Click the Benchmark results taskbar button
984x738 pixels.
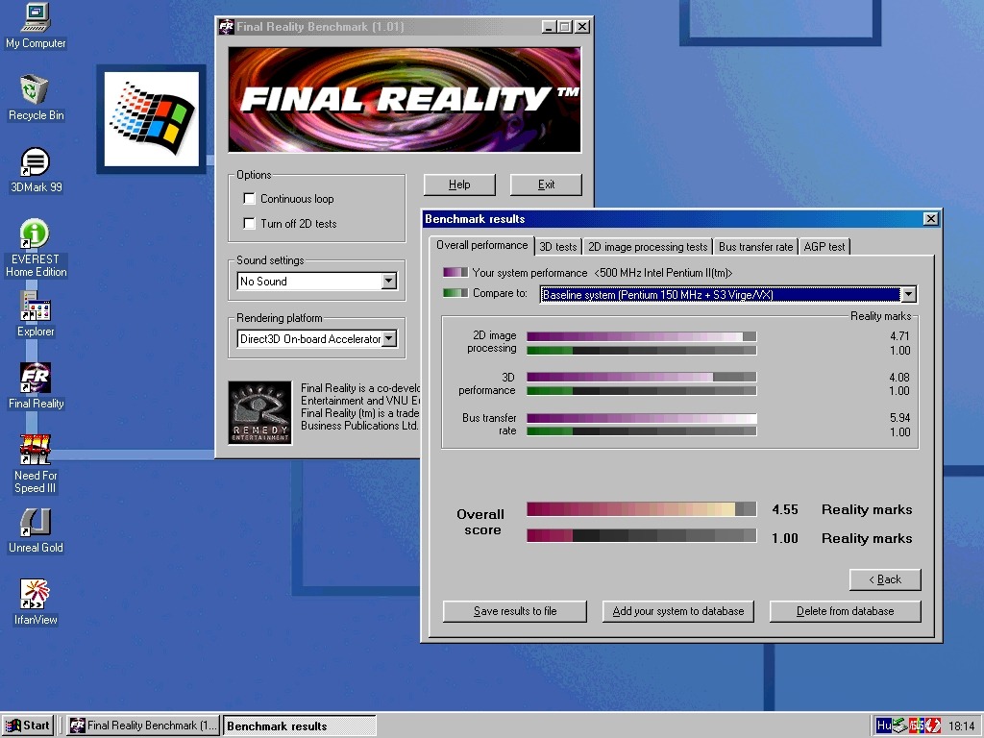[x=300, y=726]
